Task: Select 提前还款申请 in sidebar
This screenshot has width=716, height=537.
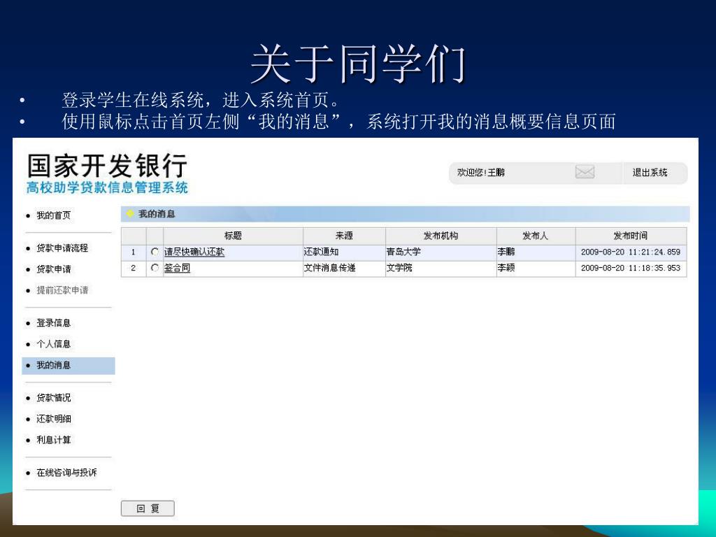Action: click(62, 290)
